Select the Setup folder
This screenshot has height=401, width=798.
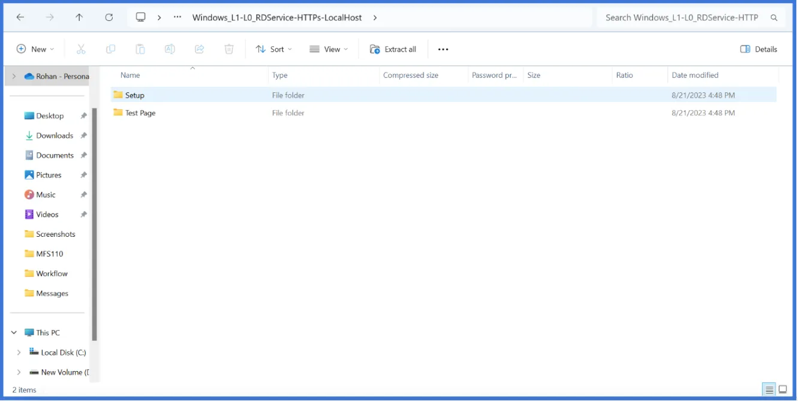tap(444, 95)
